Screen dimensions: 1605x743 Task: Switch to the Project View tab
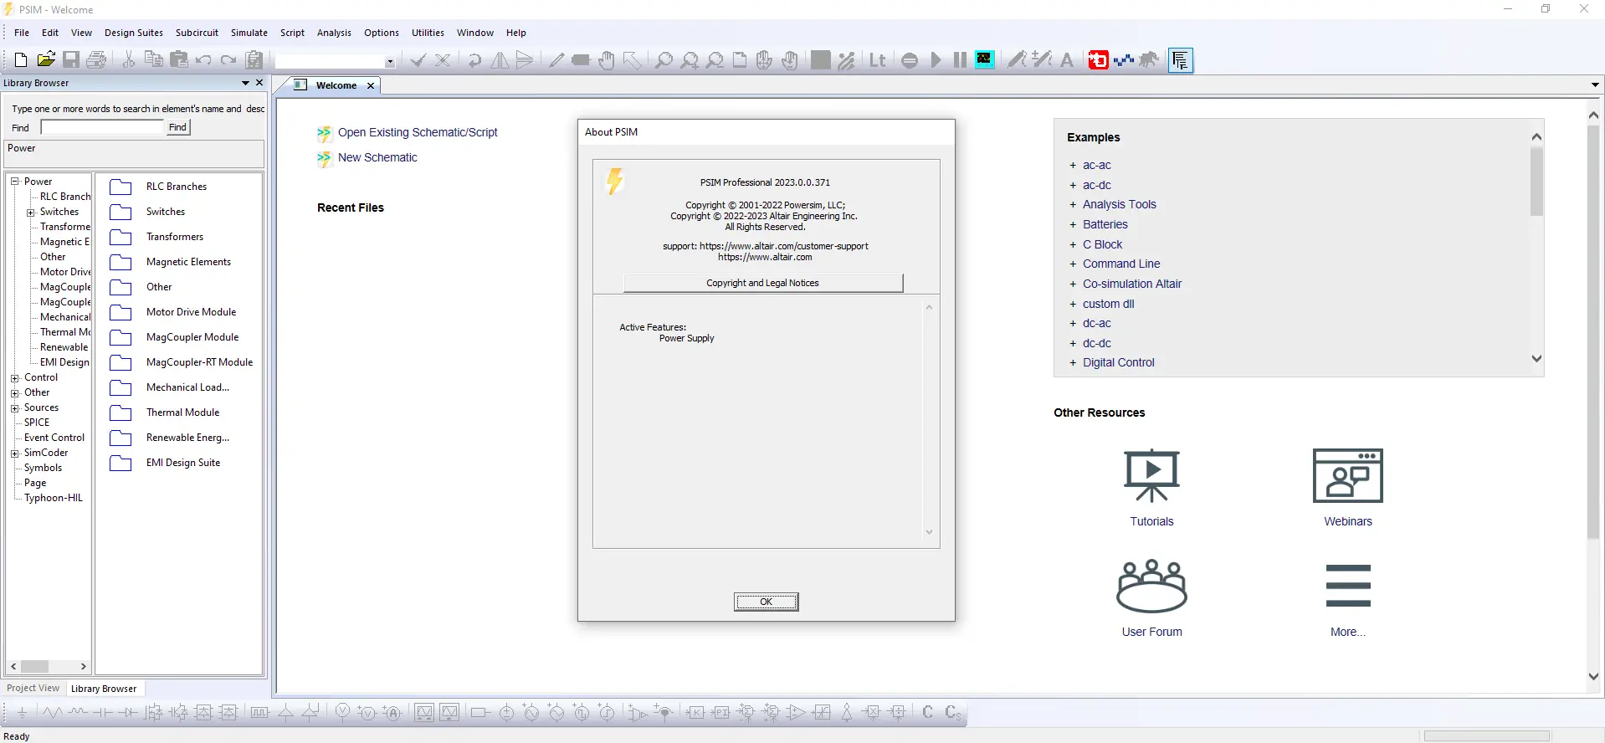33,689
